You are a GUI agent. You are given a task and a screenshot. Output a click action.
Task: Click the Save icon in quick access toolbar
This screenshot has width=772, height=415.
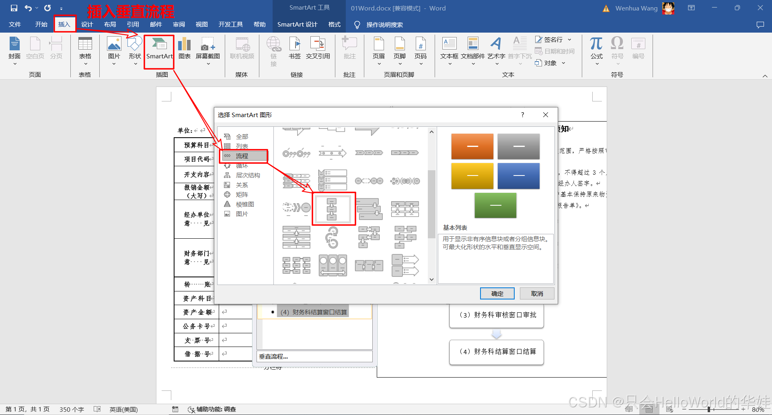(14, 8)
